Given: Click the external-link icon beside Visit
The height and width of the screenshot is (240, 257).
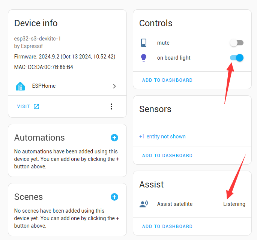Looking at the screenshot, I should pyautogui.click(x=36, y=106).
